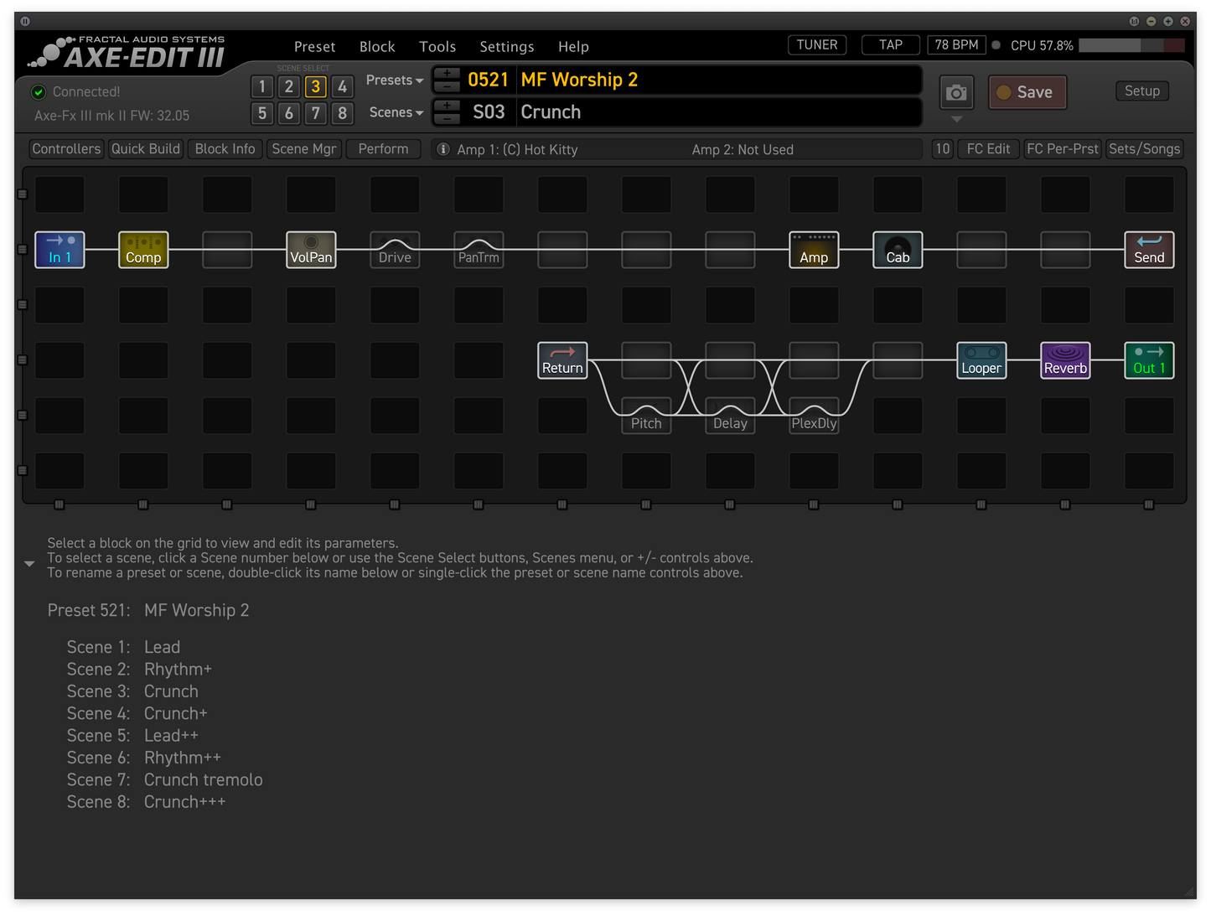This screenshot has height=916, width=1211.
Task: Decrement the scene with minus
Action: pos(447,118)
